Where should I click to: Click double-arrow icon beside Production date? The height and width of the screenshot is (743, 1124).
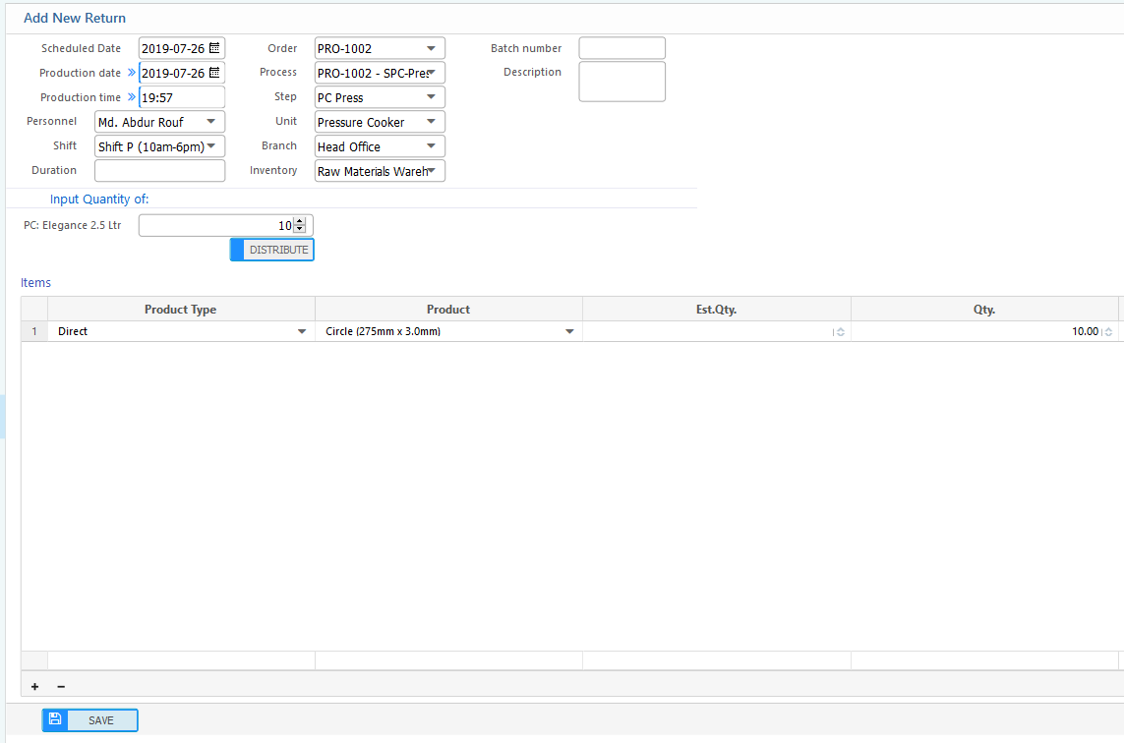(x=131, y=73)
